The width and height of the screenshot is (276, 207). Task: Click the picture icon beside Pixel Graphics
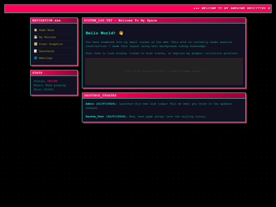36,44
